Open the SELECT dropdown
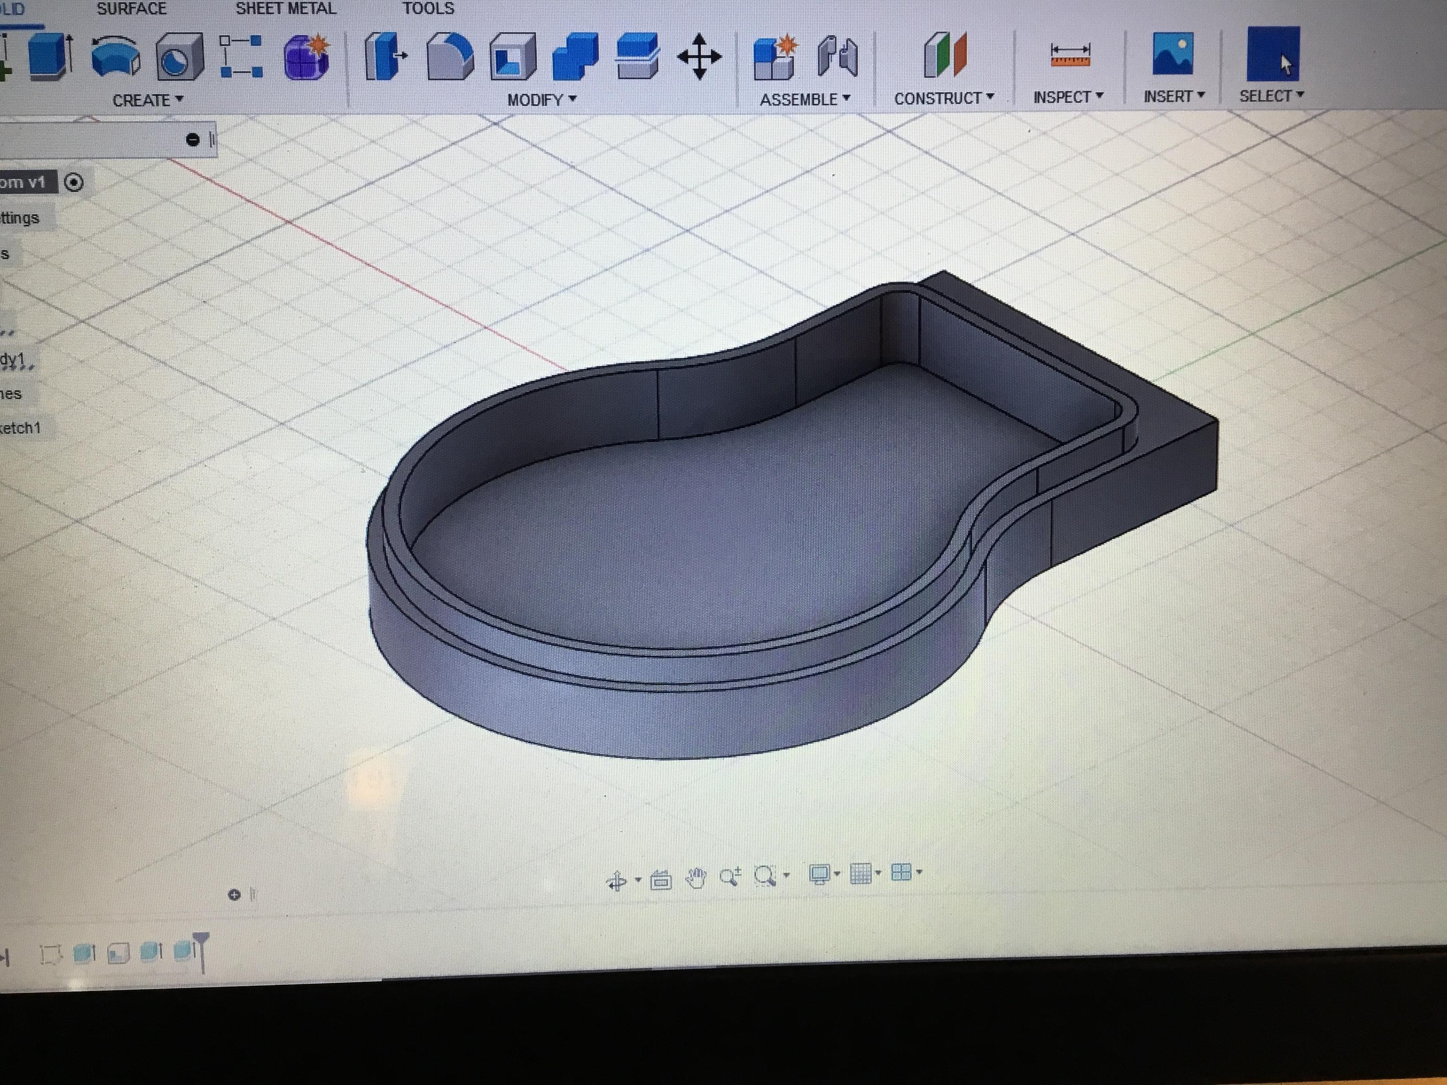 pos(1272,95)
